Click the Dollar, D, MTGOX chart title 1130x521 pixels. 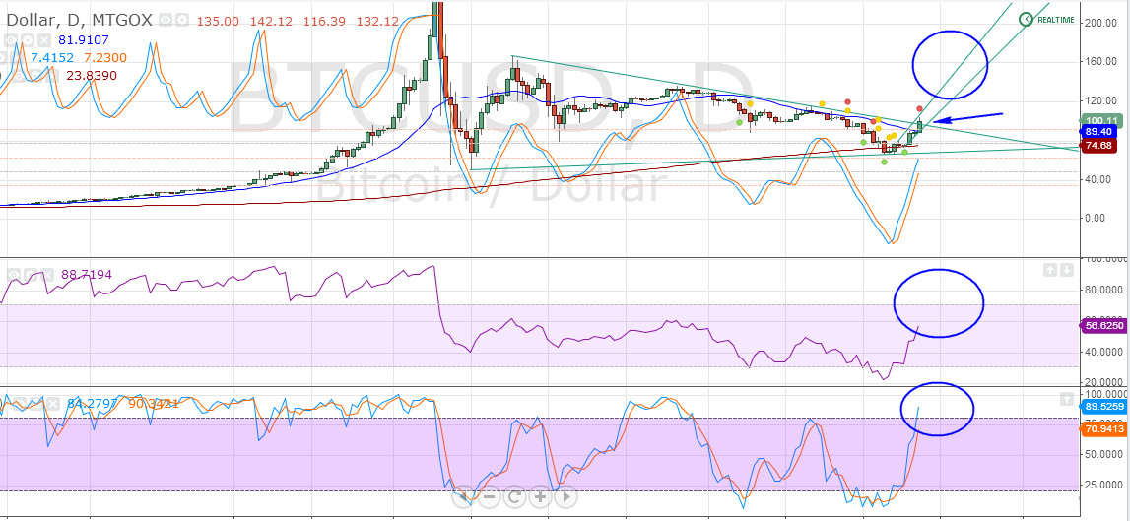[x=79, y=20]
